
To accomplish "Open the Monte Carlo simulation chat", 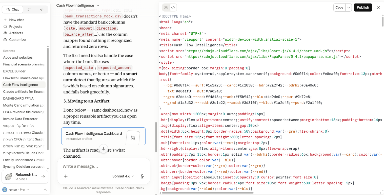I will click(24, 105).
